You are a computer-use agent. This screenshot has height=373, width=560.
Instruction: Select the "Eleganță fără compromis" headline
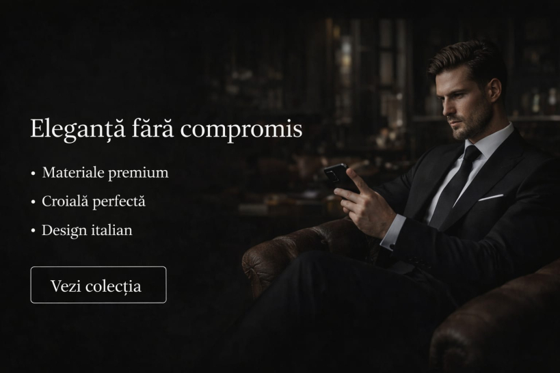(x=166, y=129)
